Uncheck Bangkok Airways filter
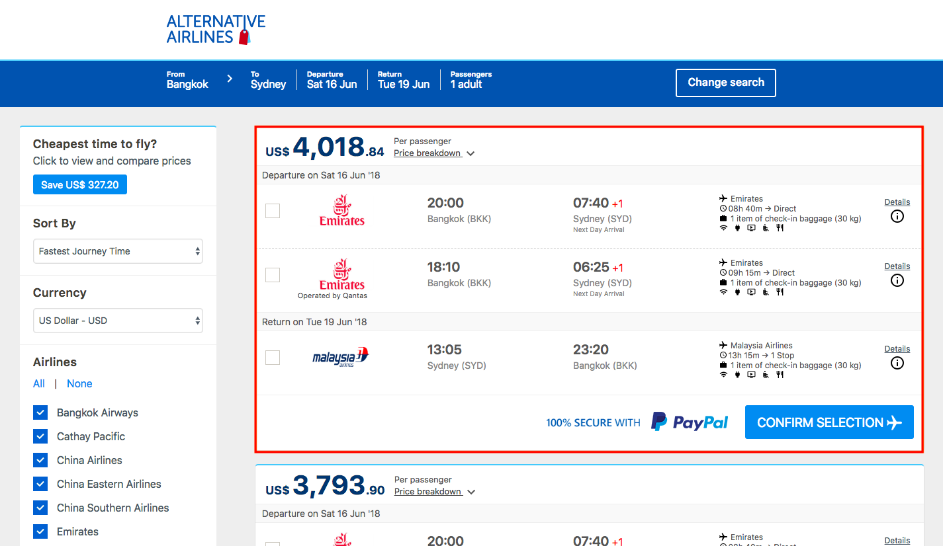 tap(40, 412)
